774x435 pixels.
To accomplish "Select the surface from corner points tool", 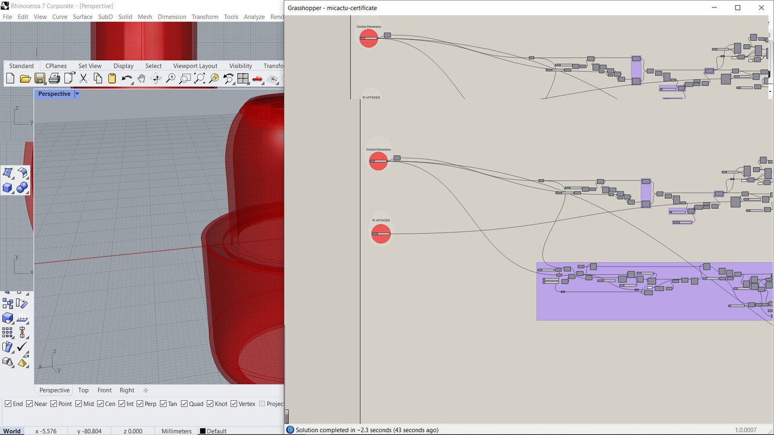I will (x=8, y=173).
